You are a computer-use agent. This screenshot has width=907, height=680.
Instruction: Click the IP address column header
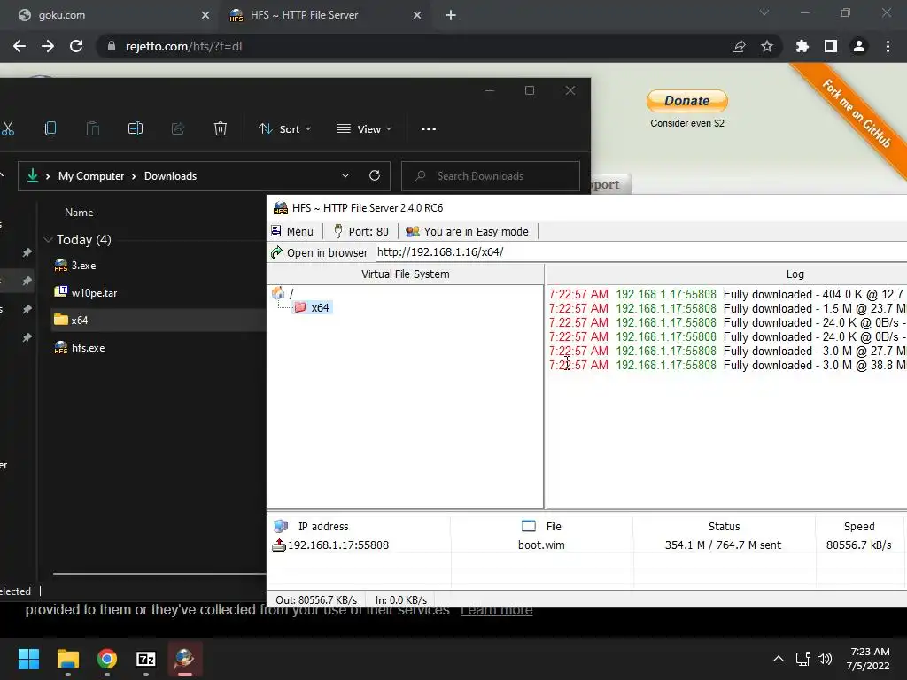click(360, 526)
